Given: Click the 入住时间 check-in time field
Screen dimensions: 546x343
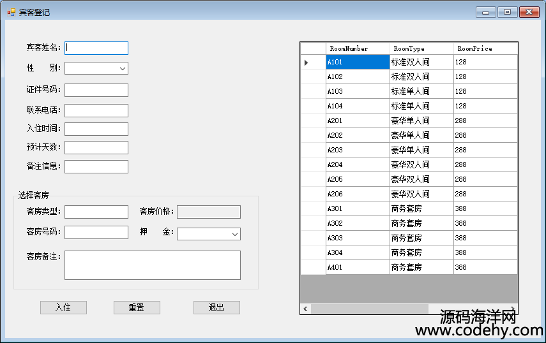Looking at the screenshot, I should coord(96,129).
